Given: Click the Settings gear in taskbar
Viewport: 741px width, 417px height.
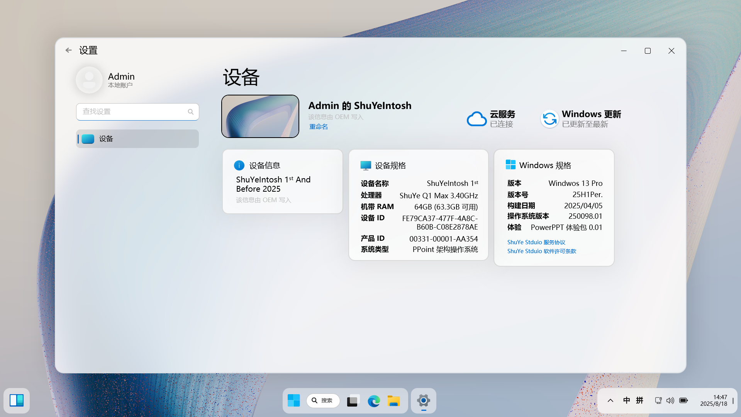Looking at the screenshot, I should click(x=424, y=401).
